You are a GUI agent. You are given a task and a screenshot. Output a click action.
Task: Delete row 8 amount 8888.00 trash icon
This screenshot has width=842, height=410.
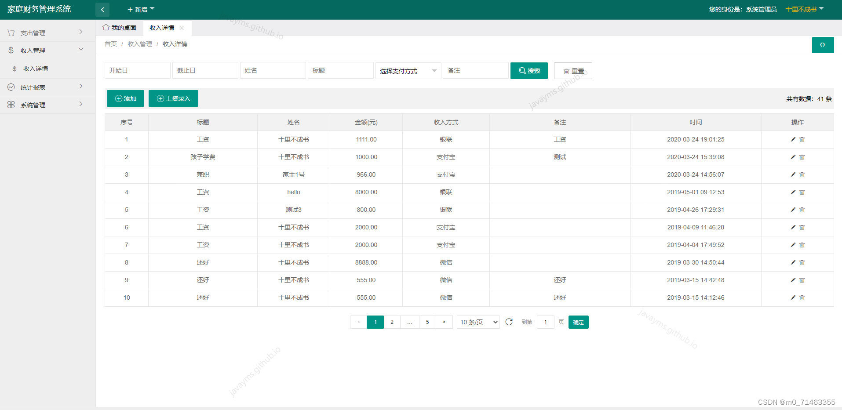click(x=802, y=262)
